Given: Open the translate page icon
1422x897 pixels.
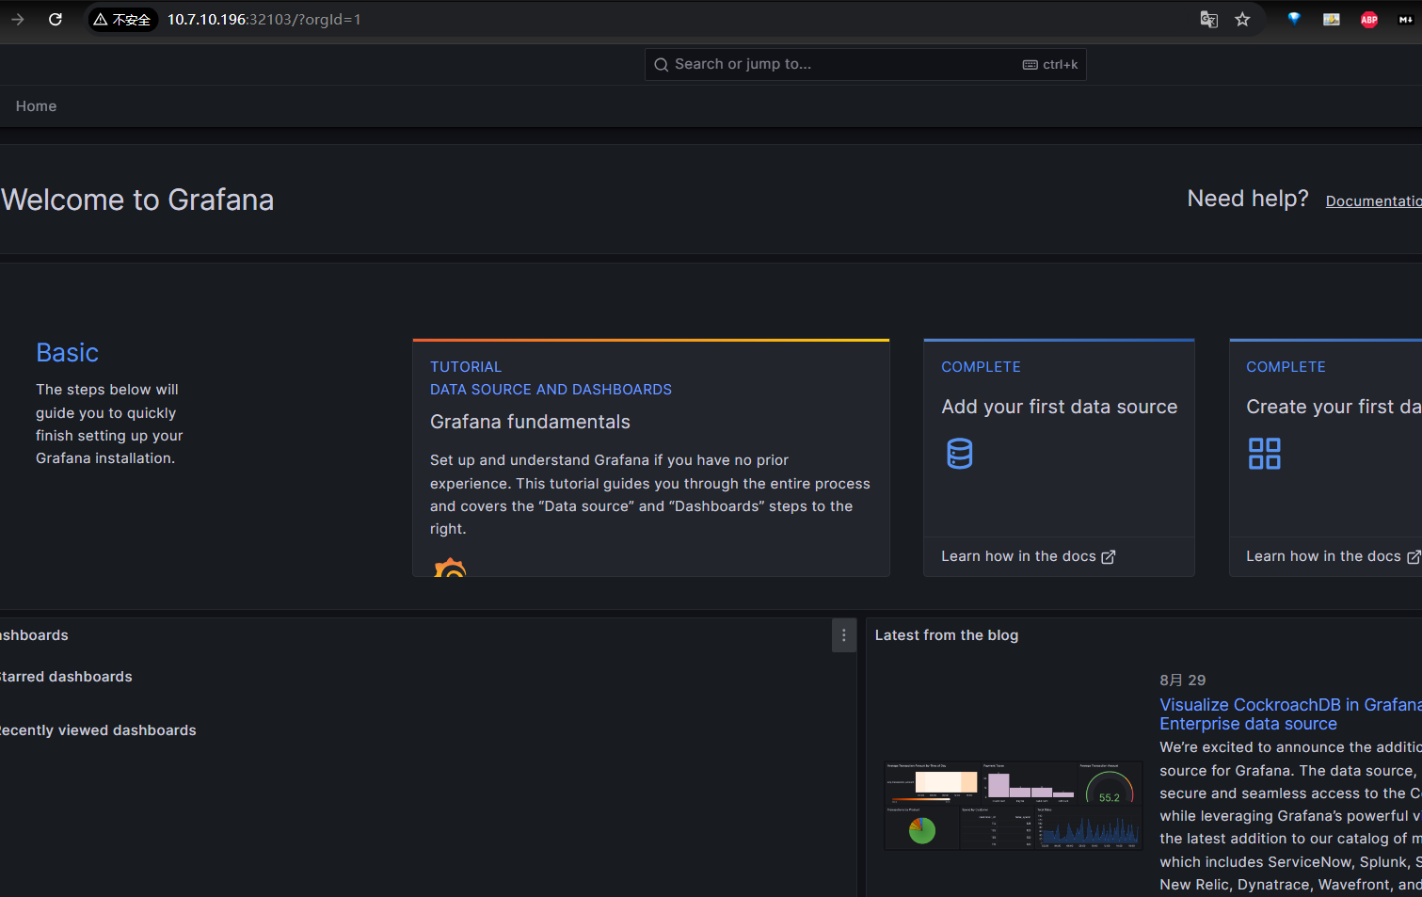Looking at the screenshot, I should [x=1209, y=19].
